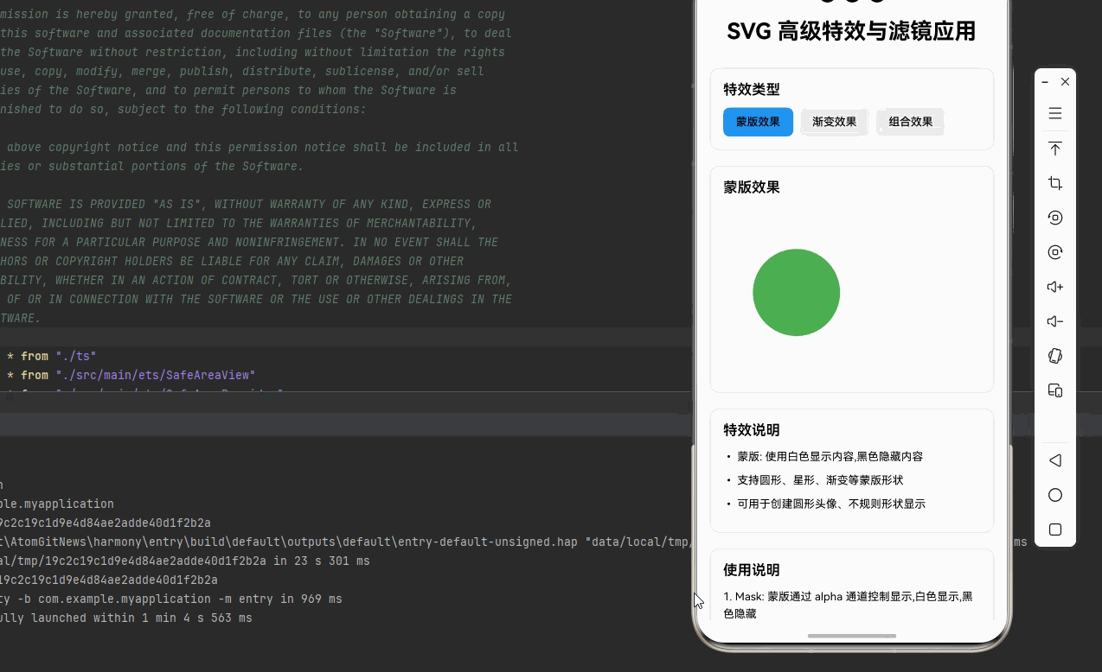The image size is (1102, 672).
Task: Click the "./ts" import string in editor
Action: (76, 356)
